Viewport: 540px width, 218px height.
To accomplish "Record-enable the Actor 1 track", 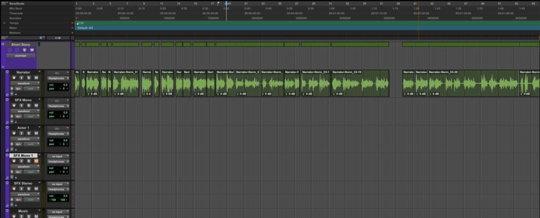I will 14,134.
